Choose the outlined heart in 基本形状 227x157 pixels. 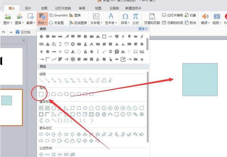[129, 114]
